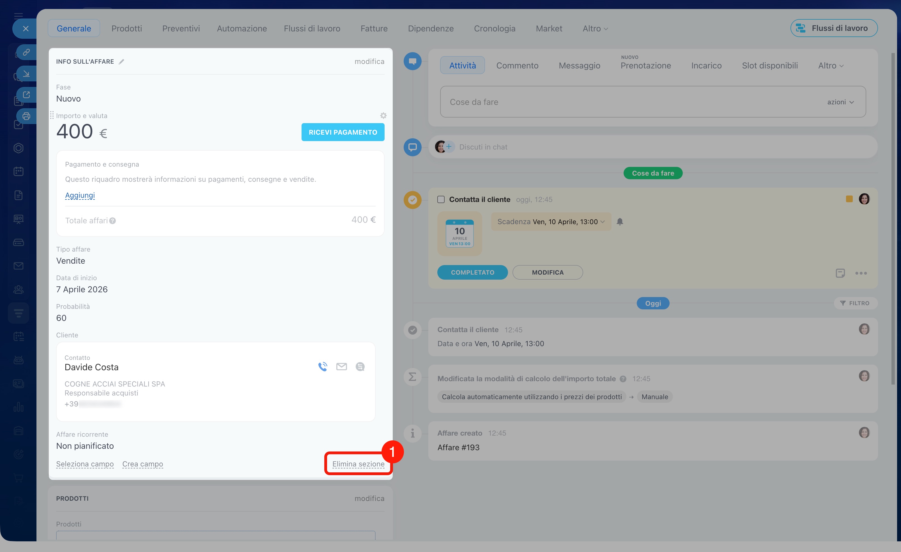Screen dimensions: 901x552
Task: Open the azioni dropdown in activity field
Action: tap(840, 102)
